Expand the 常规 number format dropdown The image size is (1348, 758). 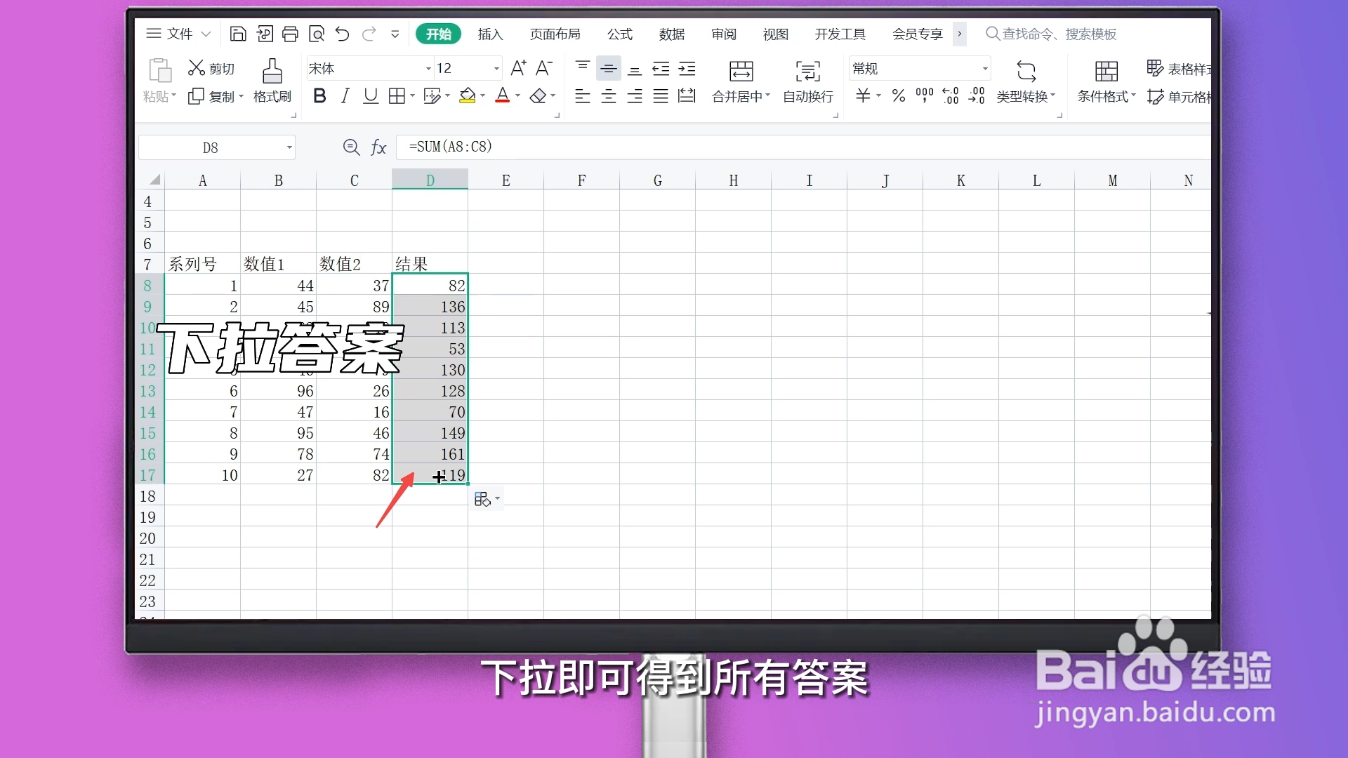pyautogui.click(x=986, y=68)
